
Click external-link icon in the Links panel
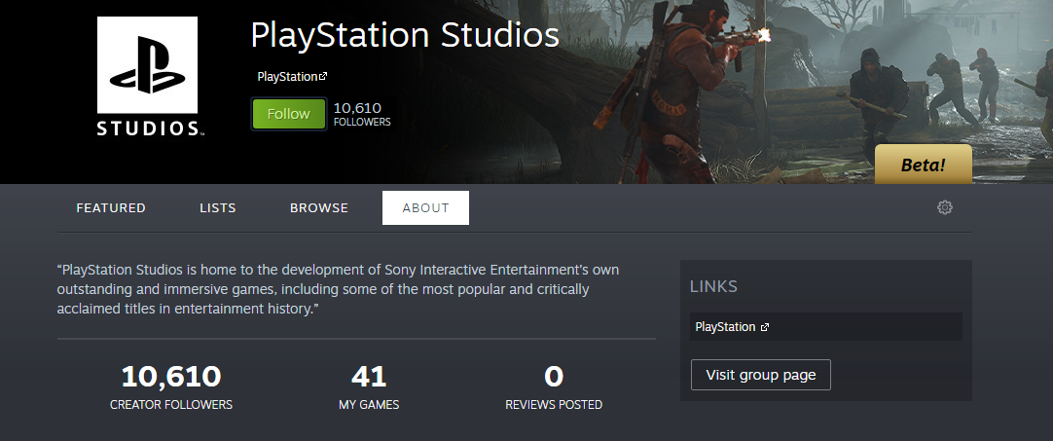(765, 327)
